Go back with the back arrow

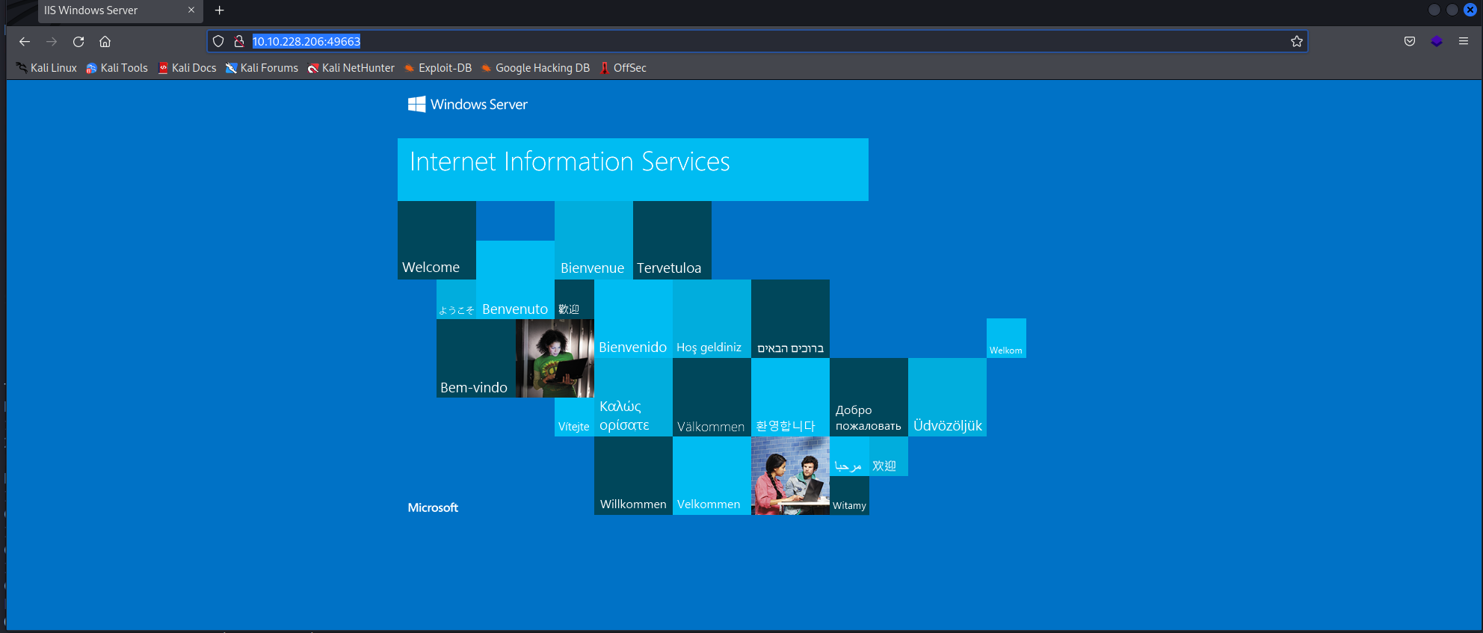(25, 42)
